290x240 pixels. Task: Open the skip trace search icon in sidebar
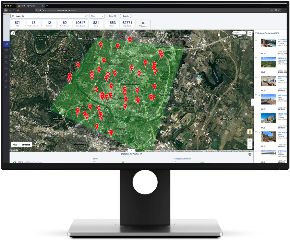click(6, 62)
